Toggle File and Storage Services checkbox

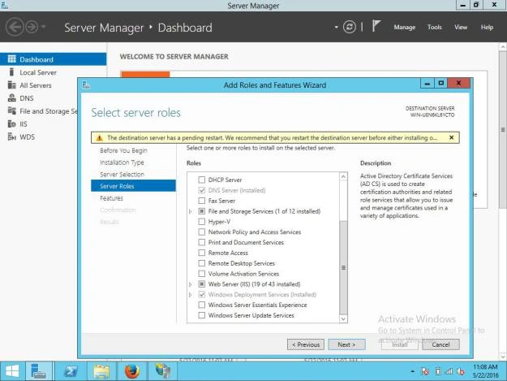click(x=202, y=211)
